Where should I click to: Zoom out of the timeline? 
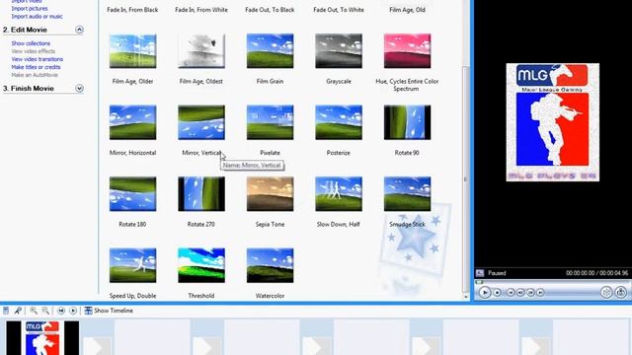(x=45, y=311)
